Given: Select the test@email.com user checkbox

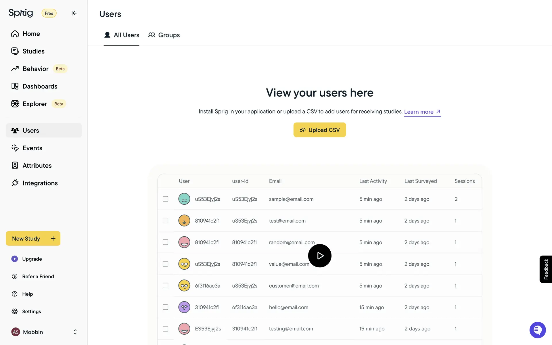Looking at the screenshot, I should 165,221.
